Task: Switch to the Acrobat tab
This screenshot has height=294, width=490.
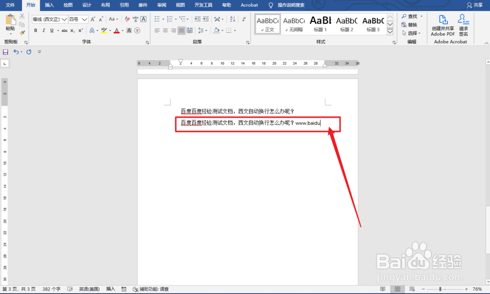Action: tap(249, 5)
